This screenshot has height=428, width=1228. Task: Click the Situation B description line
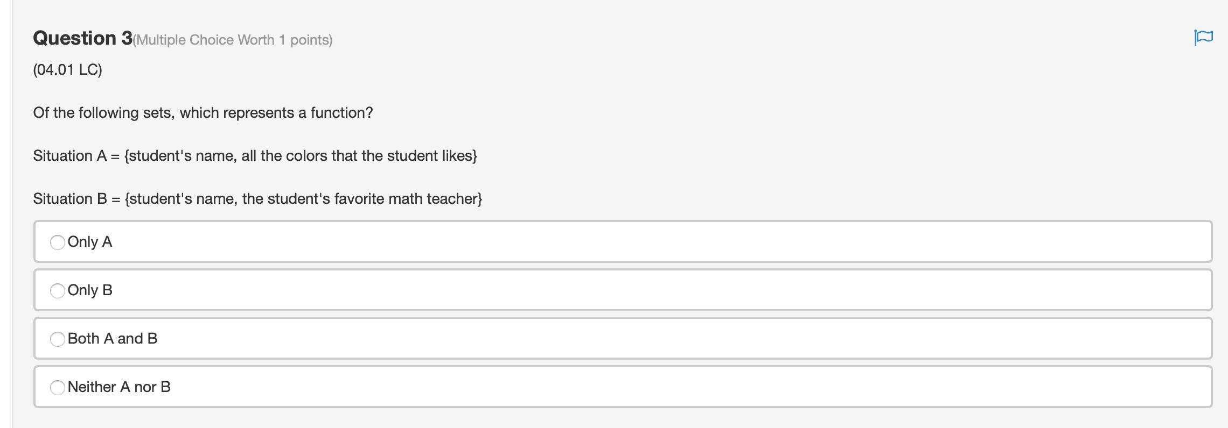pos(257,199)
